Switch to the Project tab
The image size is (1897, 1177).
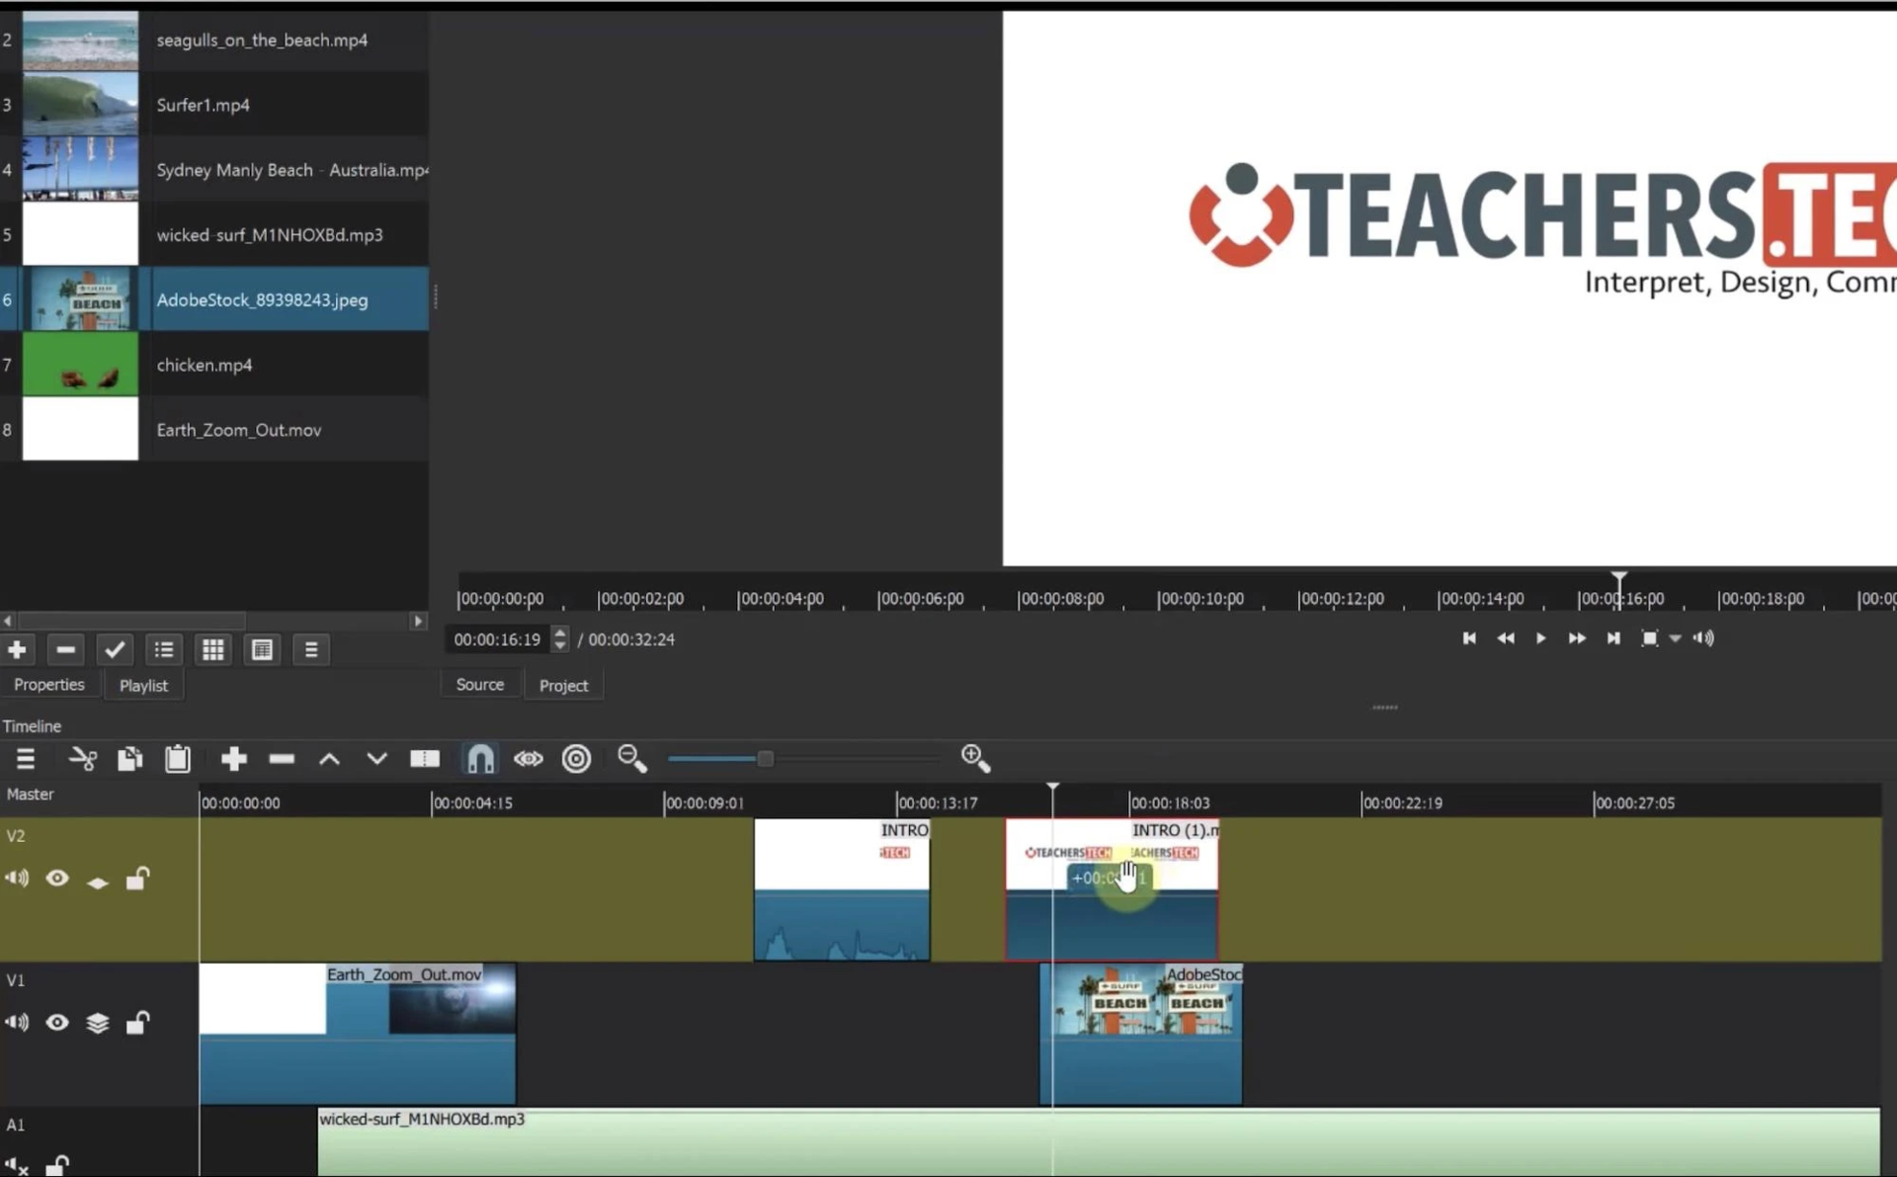(x=564, y=685)
